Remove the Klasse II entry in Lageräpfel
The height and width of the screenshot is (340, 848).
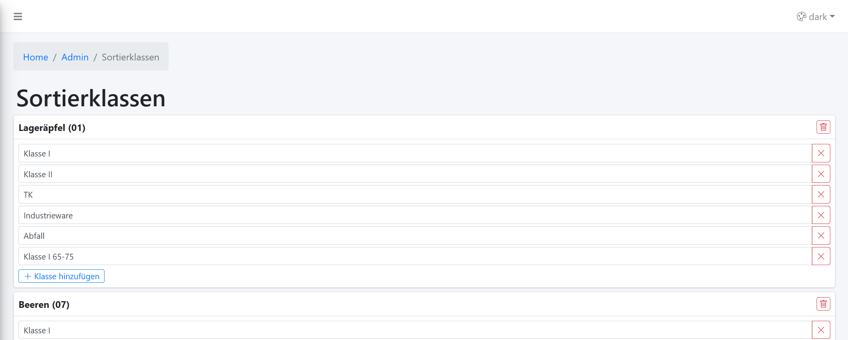pyautogui.click(x=821, y=174)
